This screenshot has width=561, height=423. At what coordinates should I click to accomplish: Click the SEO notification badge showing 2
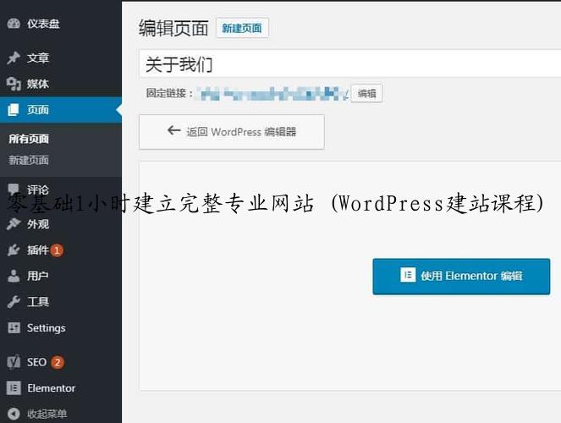[x=58, y=362]
